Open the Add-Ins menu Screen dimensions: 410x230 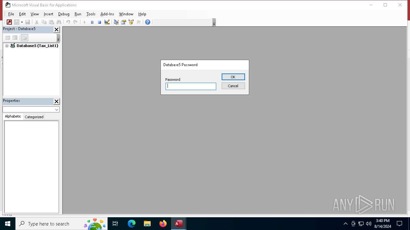107,14
